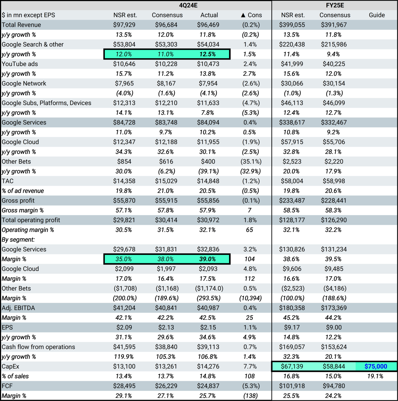Click the highlighted 39.0% Services margin
This screenshot has height=401, width=398.
tap(208, 259)
